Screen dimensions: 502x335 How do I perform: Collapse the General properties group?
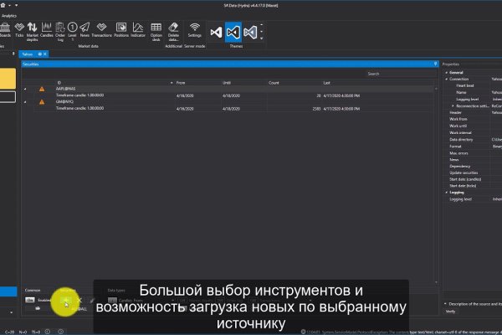[445, 72]
